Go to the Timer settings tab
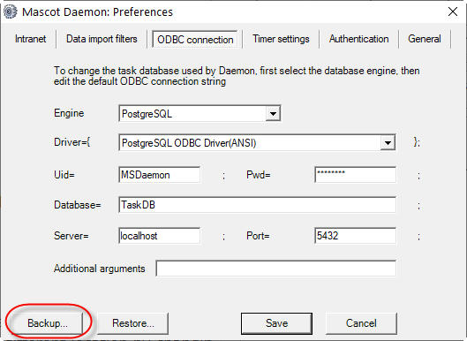 [281, 39]
